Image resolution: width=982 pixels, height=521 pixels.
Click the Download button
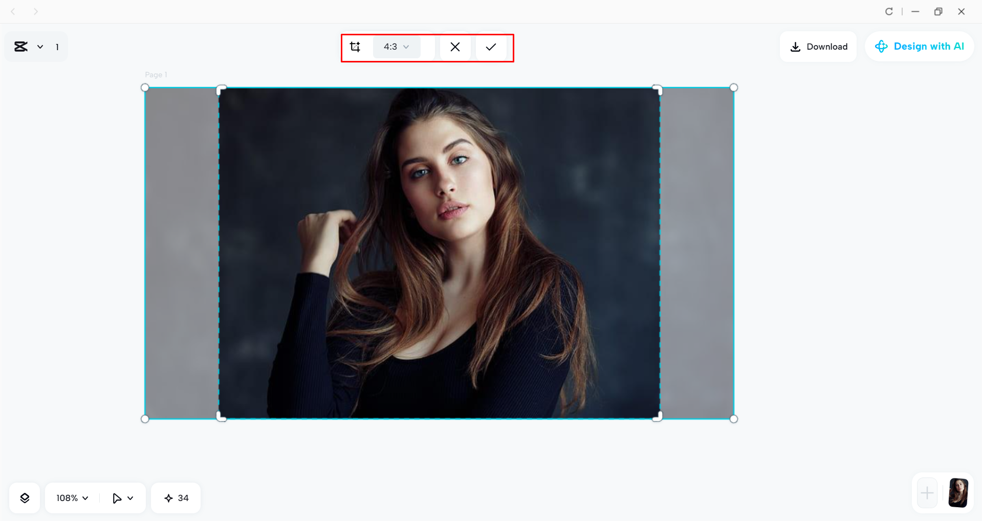tap(818, 47)
